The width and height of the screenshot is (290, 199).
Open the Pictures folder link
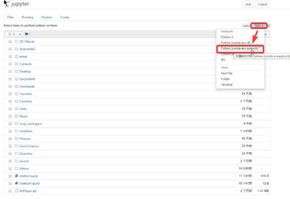point(25,139)
